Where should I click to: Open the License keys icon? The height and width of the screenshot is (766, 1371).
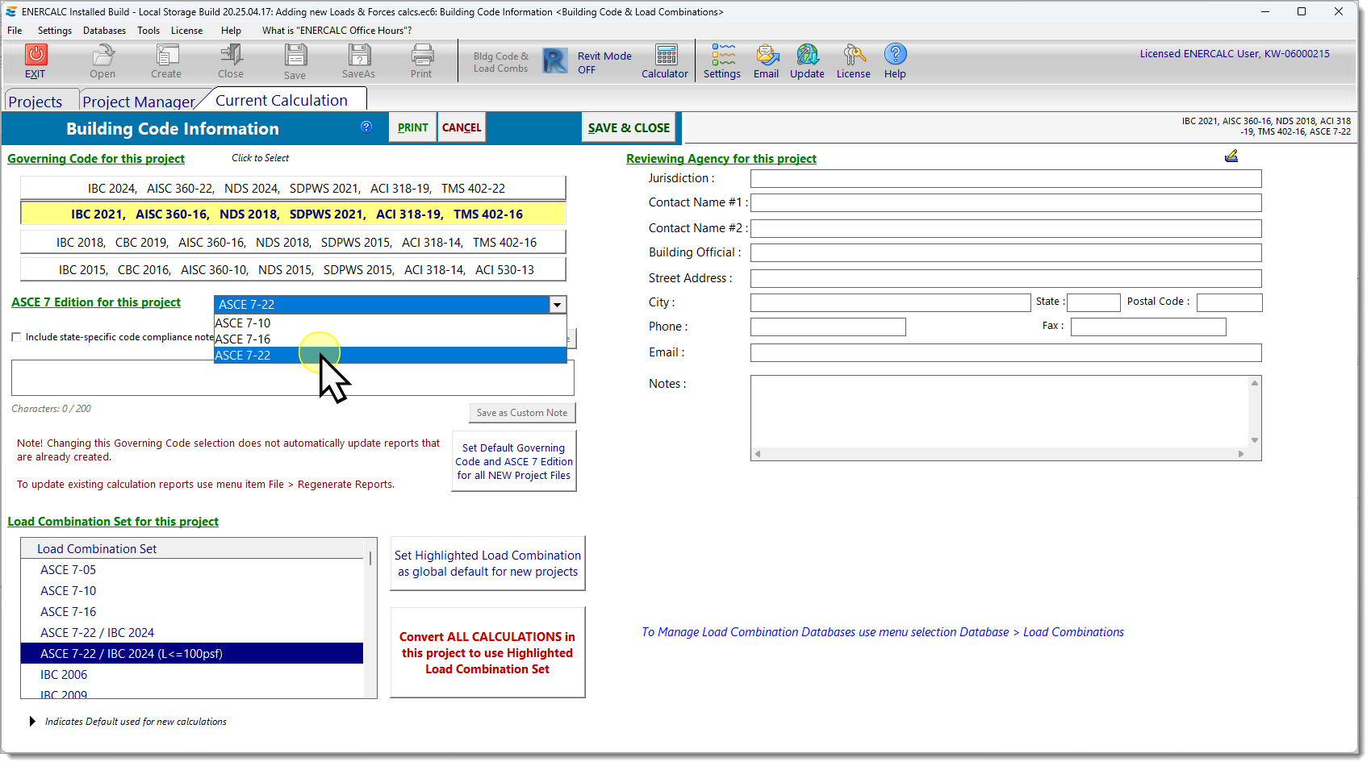pos(854,55)
